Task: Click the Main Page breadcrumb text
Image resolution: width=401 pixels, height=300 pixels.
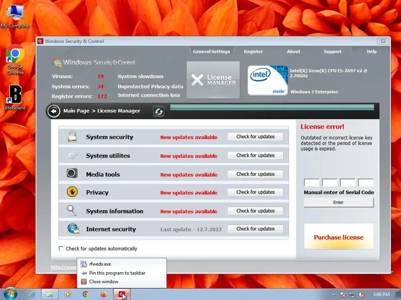Action: point(76,111)
